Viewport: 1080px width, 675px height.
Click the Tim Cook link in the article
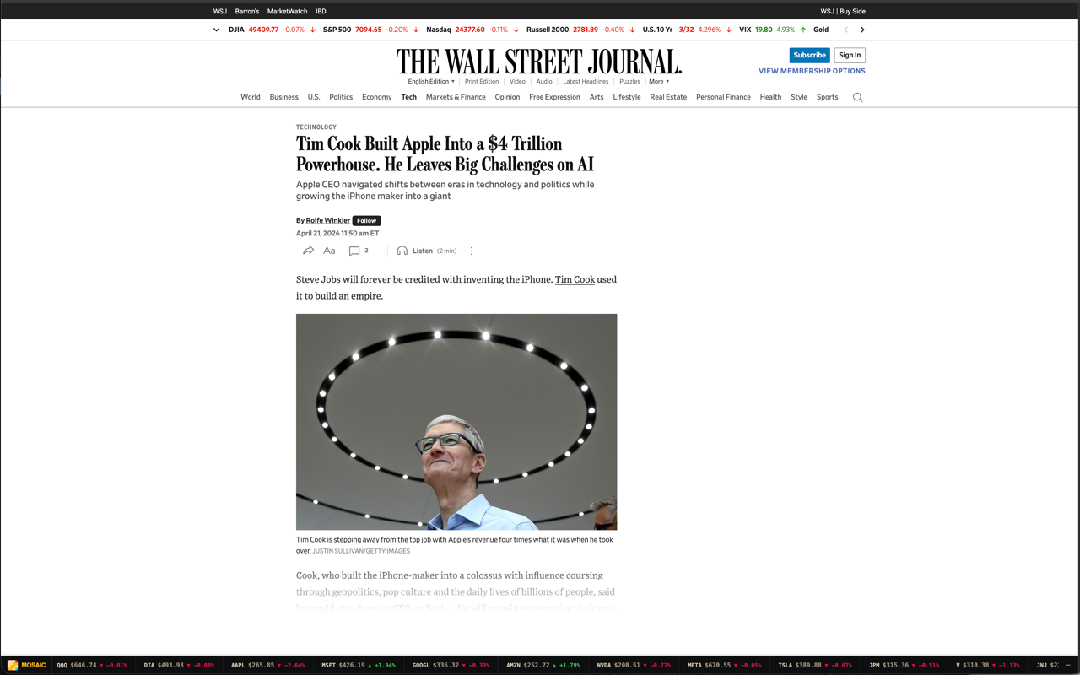575,279
